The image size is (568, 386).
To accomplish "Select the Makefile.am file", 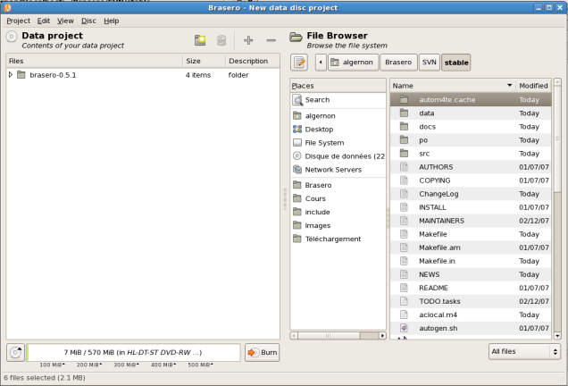I will tap(471, 248).
